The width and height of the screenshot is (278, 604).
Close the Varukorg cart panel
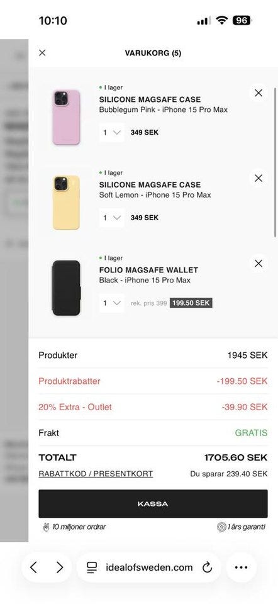[x=42, y=53]
